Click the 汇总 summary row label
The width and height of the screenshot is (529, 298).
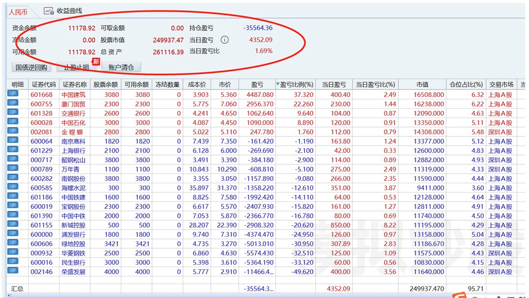(17, 289)
